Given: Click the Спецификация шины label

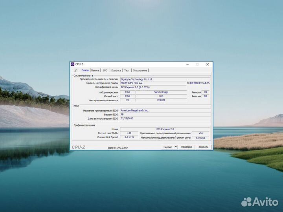Looking at the screenshot, I should point(106,87).
